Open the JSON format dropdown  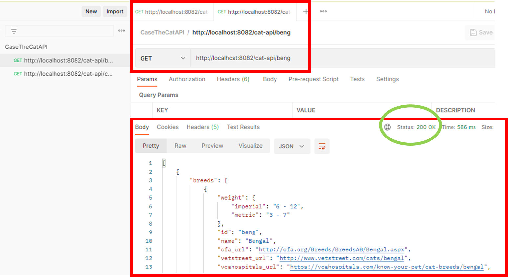coord(291,146)
